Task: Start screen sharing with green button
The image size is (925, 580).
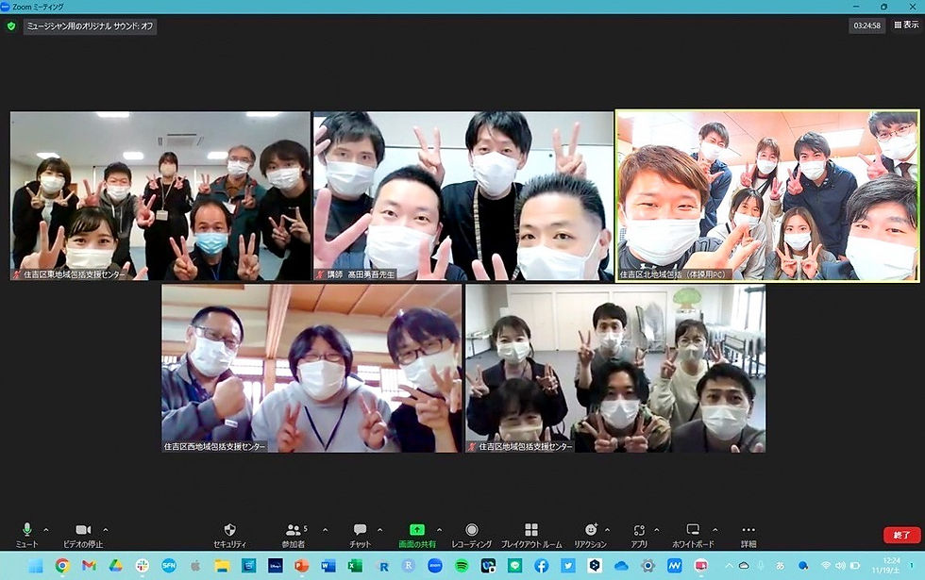Action: (417, 535)
